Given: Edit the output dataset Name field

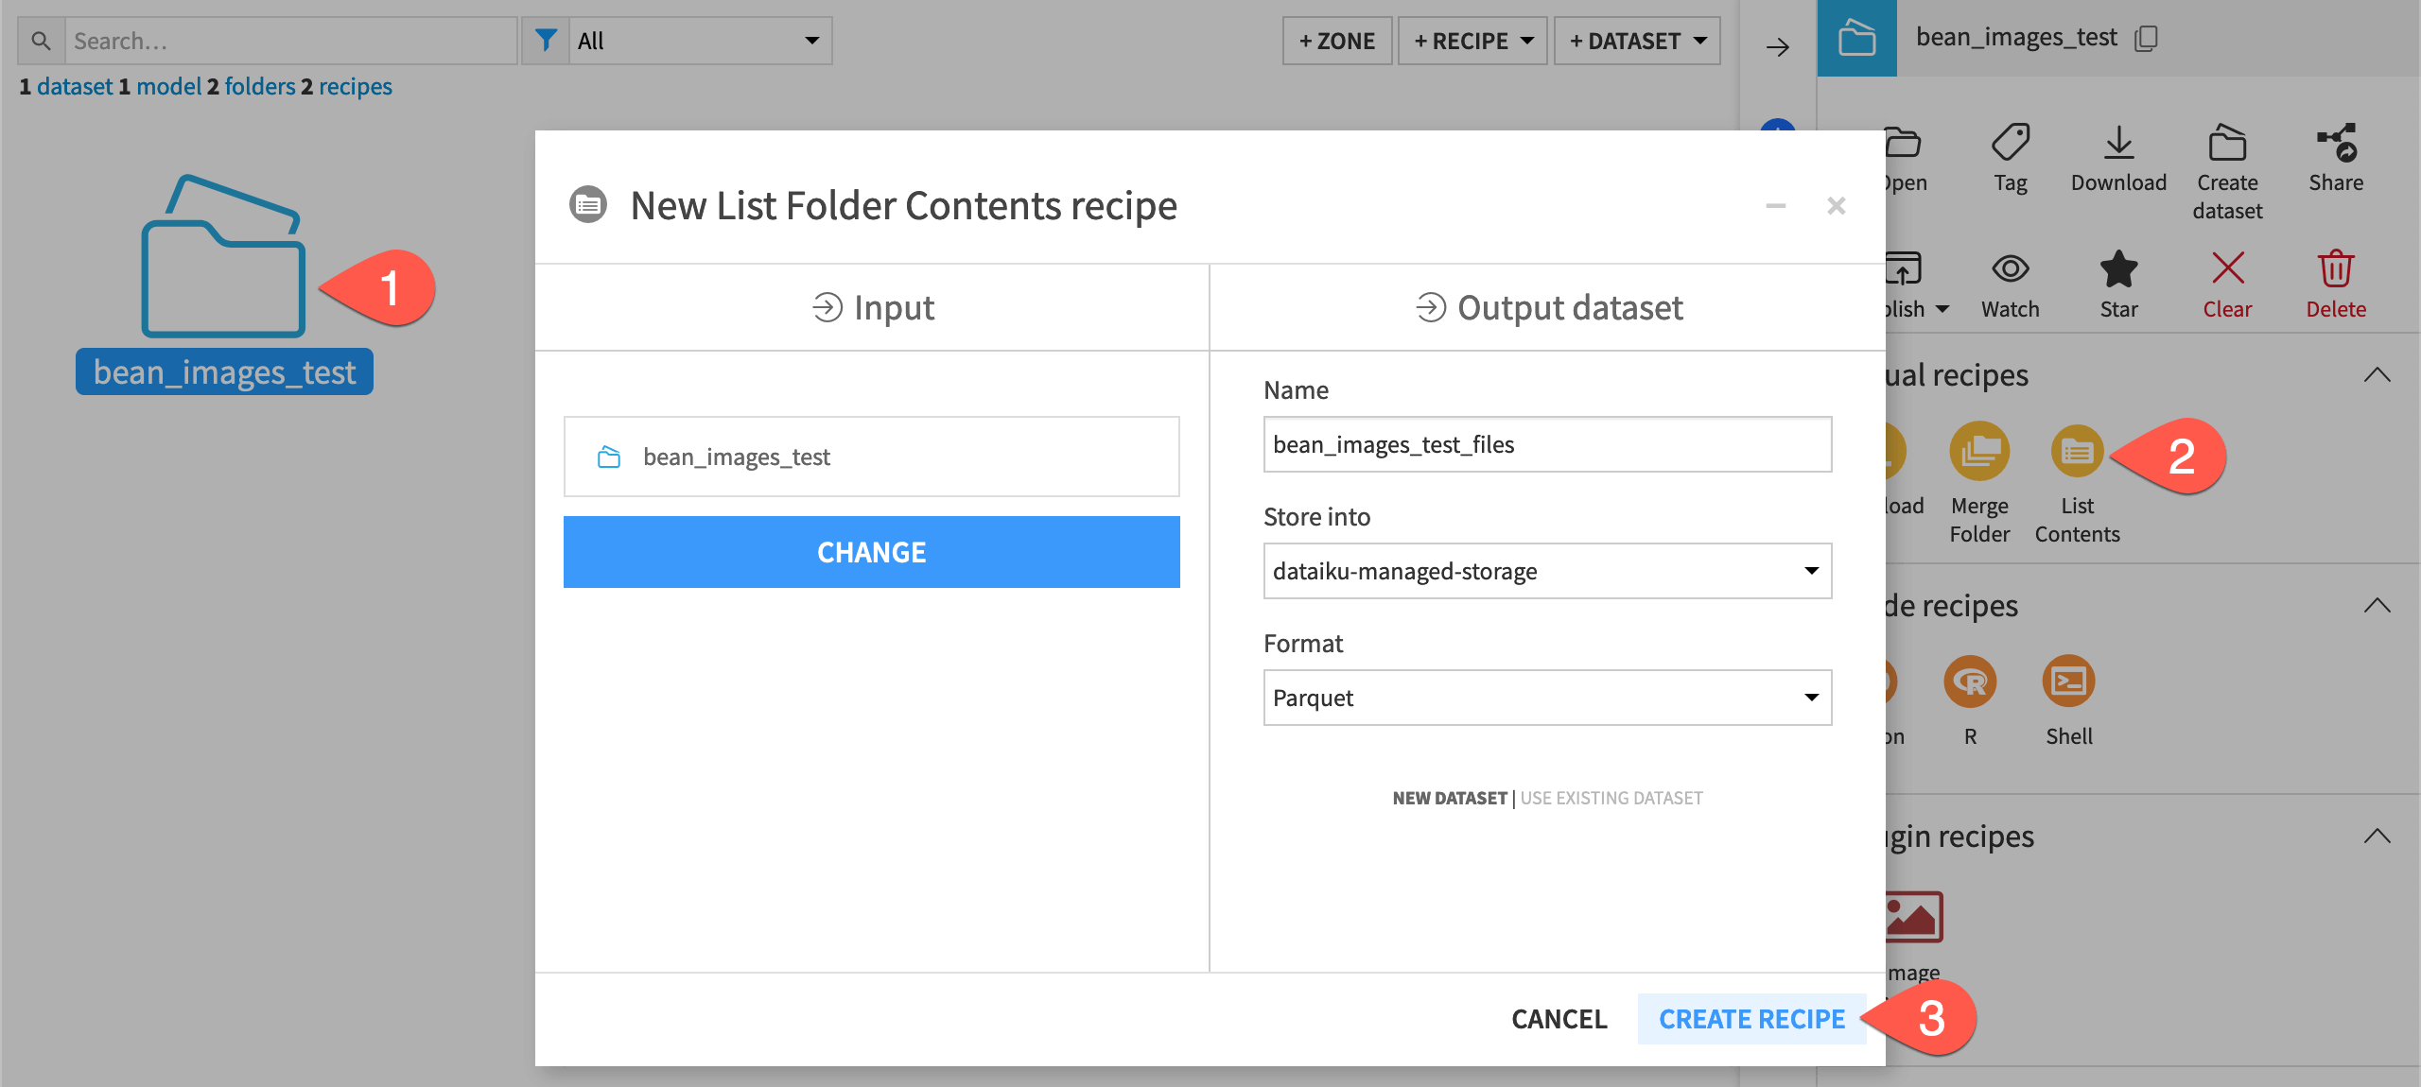Looking at the screenshot, I should 1547,444.
